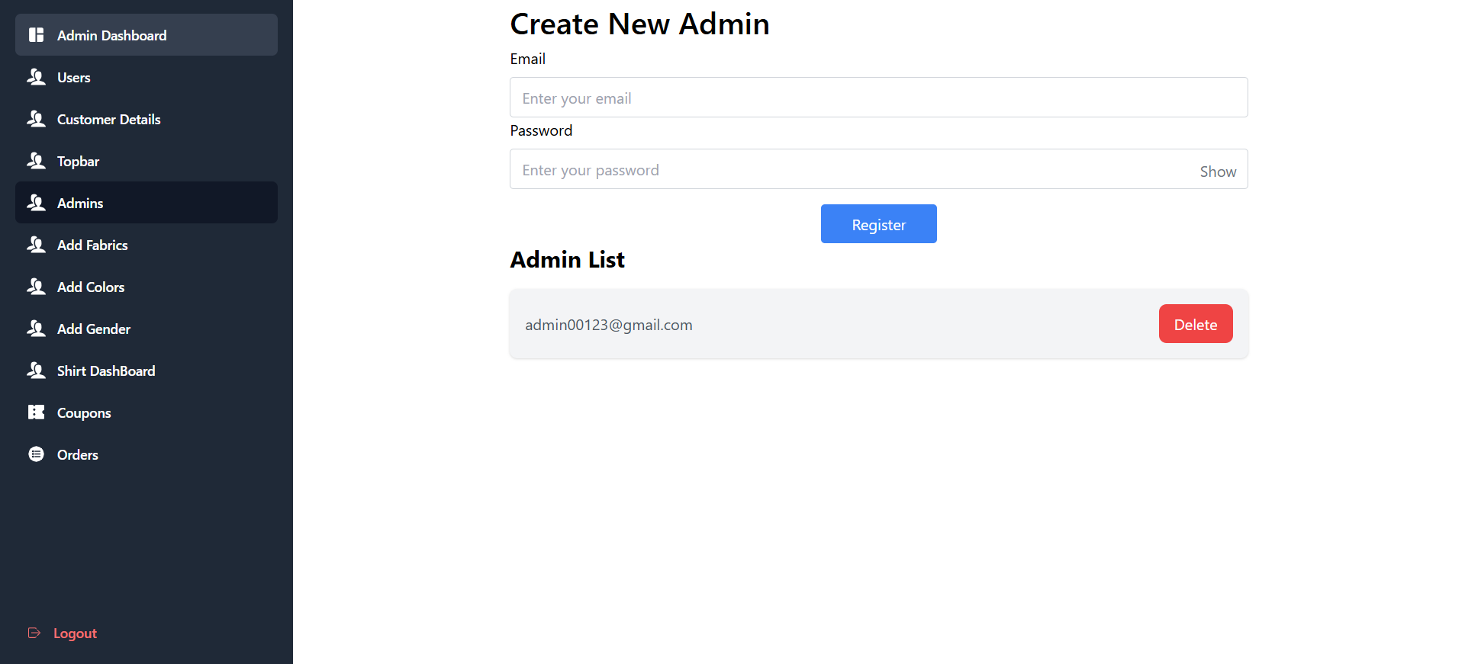Toggle password visibility with Show
Viewport: 1465px width, 664px height.
point(1217,172)
